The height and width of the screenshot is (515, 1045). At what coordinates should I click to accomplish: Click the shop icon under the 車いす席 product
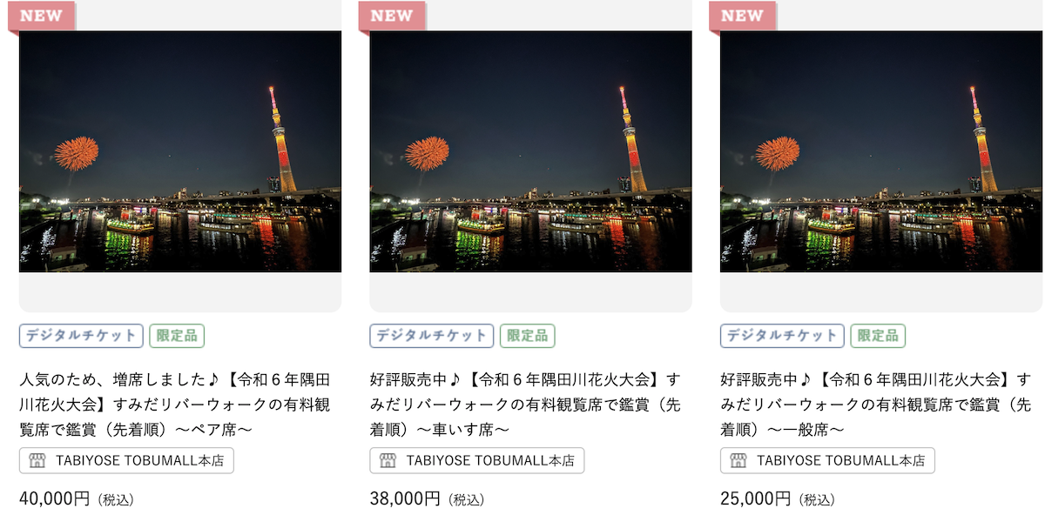coord(388,461)
